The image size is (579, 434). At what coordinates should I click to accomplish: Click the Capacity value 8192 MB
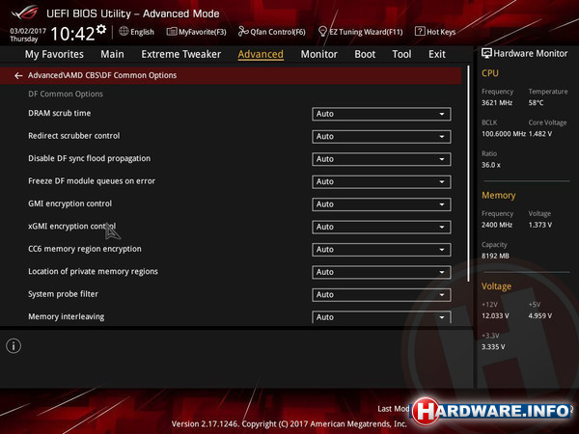point(495,256)
